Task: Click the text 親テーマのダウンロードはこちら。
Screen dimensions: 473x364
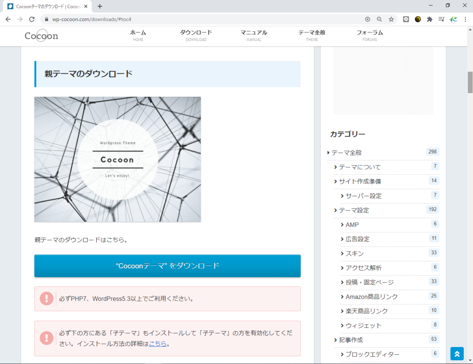Action: click(x=81, y=240)
